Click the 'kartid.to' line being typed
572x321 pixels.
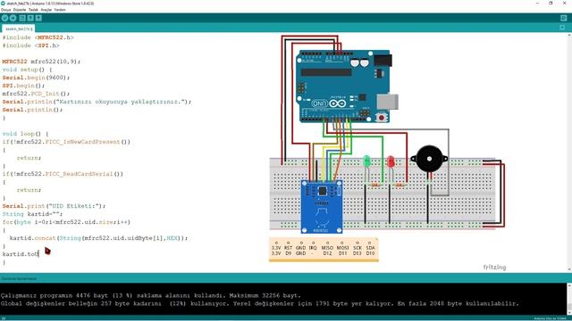coord(21,253)
